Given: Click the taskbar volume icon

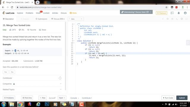Looking at the screenshot, I should [176, 104].
